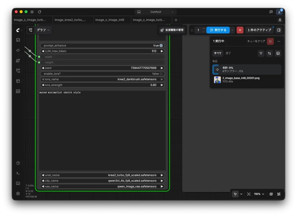Open the queue filter icon

(261, 53)
